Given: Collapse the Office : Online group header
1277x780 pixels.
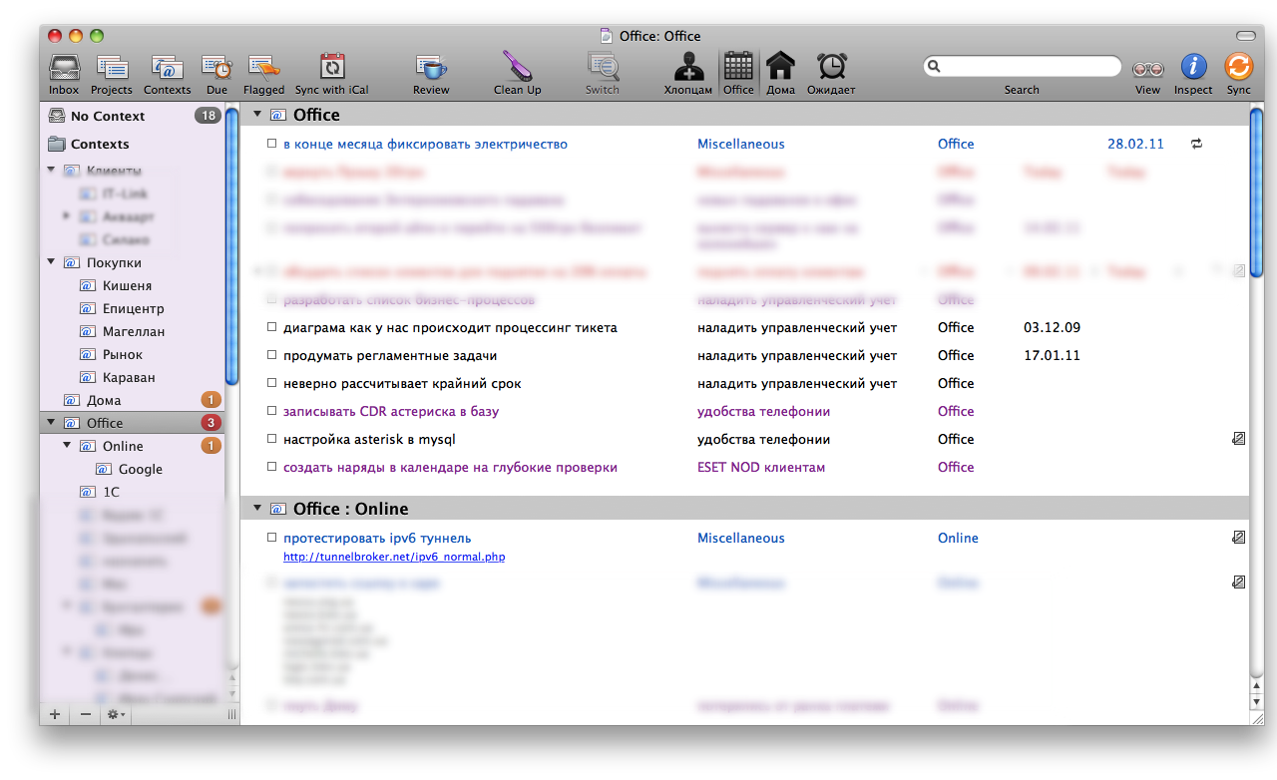Looking at the screenshot, I should tap(257, 509).
